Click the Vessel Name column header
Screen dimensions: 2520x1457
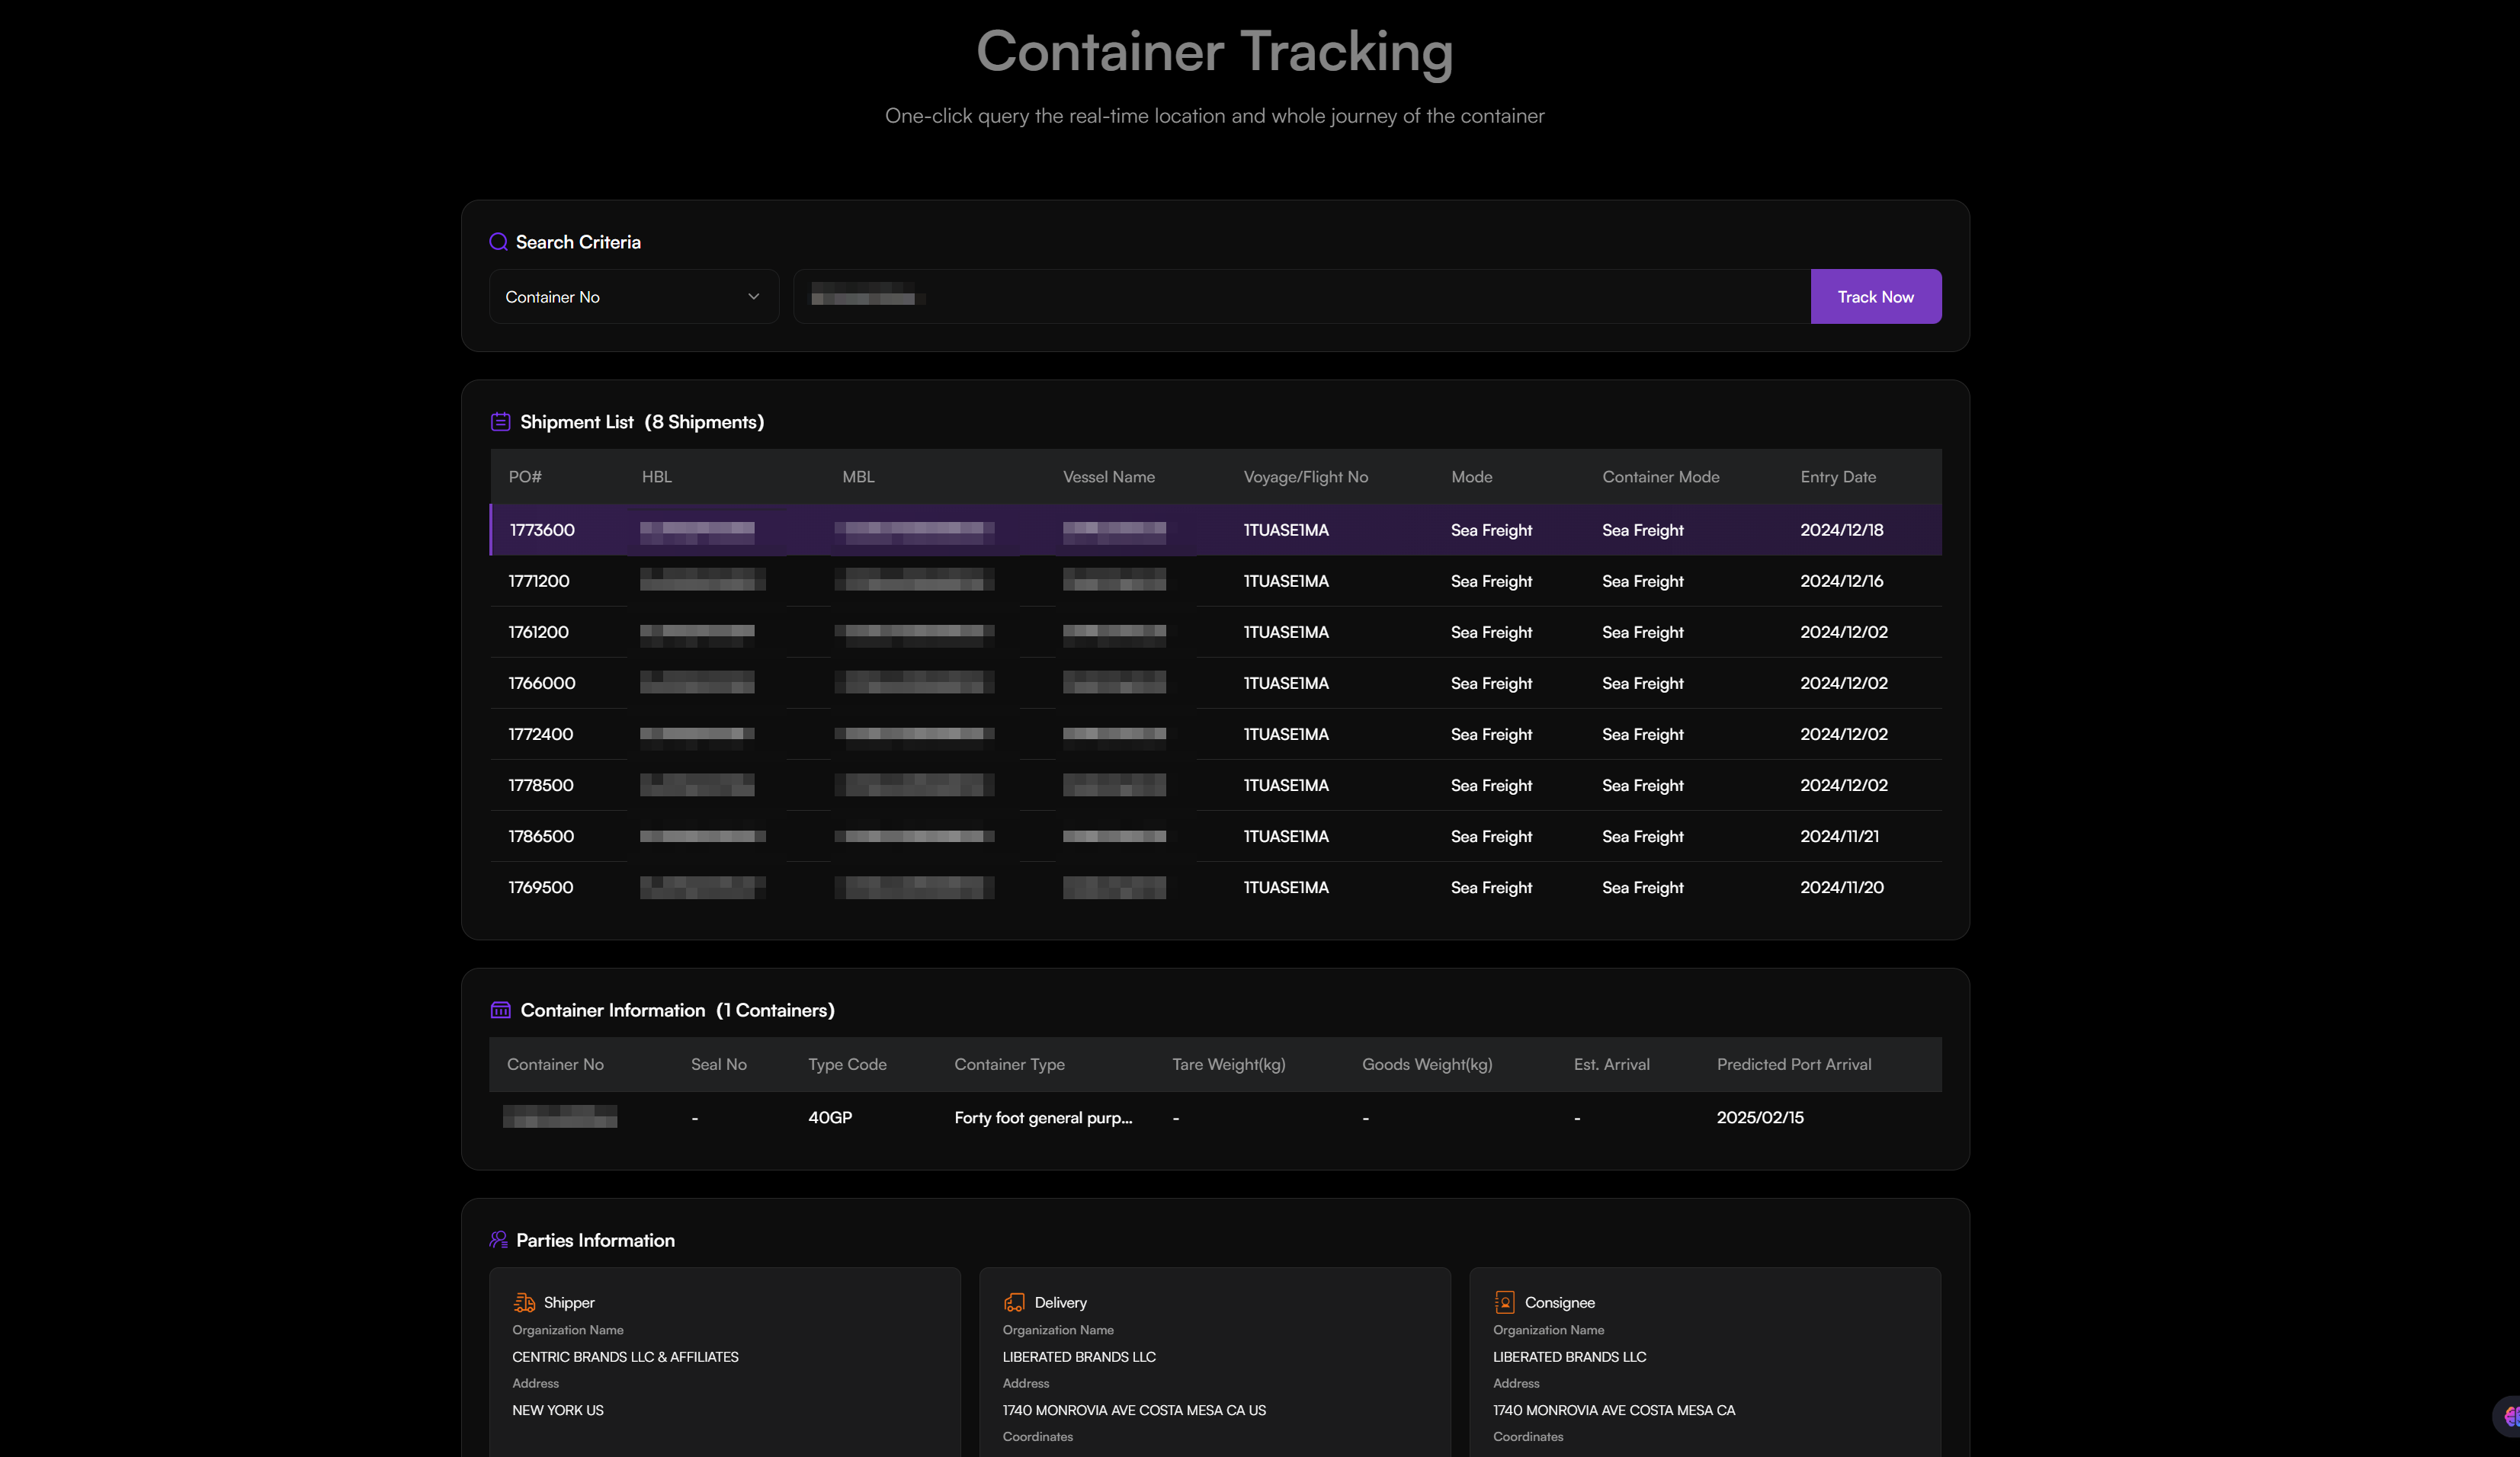[1108, 477]
